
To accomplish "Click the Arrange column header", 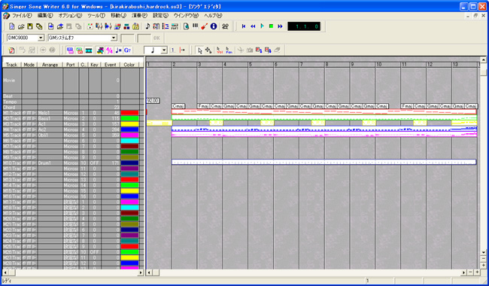I will point(50,65).
